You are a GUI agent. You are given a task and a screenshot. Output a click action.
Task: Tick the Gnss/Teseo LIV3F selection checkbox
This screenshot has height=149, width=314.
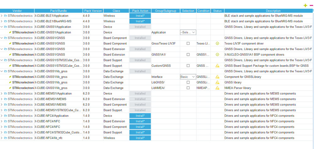pos(188,44)
